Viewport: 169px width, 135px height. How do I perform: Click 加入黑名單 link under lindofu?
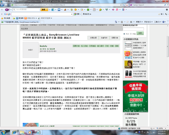coord(51,49)
